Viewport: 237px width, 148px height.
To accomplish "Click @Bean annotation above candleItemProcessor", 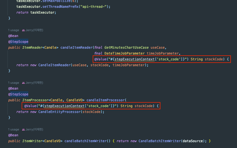I will point(13,88).
